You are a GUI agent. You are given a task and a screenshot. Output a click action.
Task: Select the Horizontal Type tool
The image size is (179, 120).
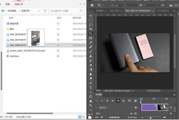[91, 88]
